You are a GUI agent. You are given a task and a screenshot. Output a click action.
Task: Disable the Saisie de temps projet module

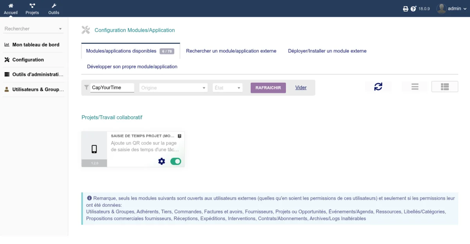175,161
